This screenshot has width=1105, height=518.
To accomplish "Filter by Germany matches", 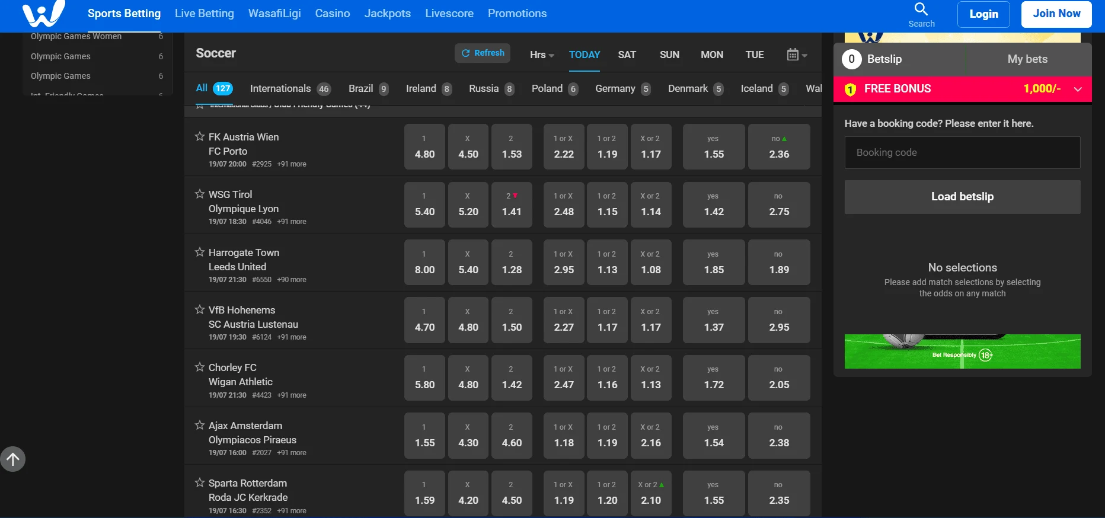I will pos(623,88).
